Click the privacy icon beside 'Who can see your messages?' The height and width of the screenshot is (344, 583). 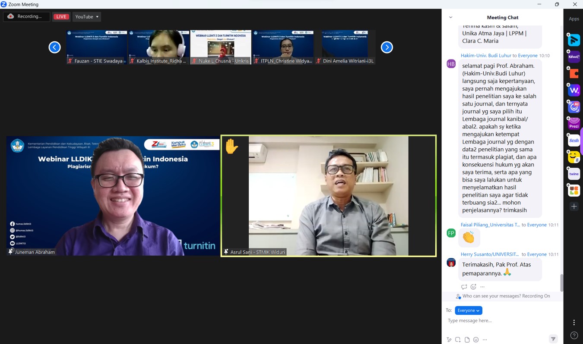[458, 296]
